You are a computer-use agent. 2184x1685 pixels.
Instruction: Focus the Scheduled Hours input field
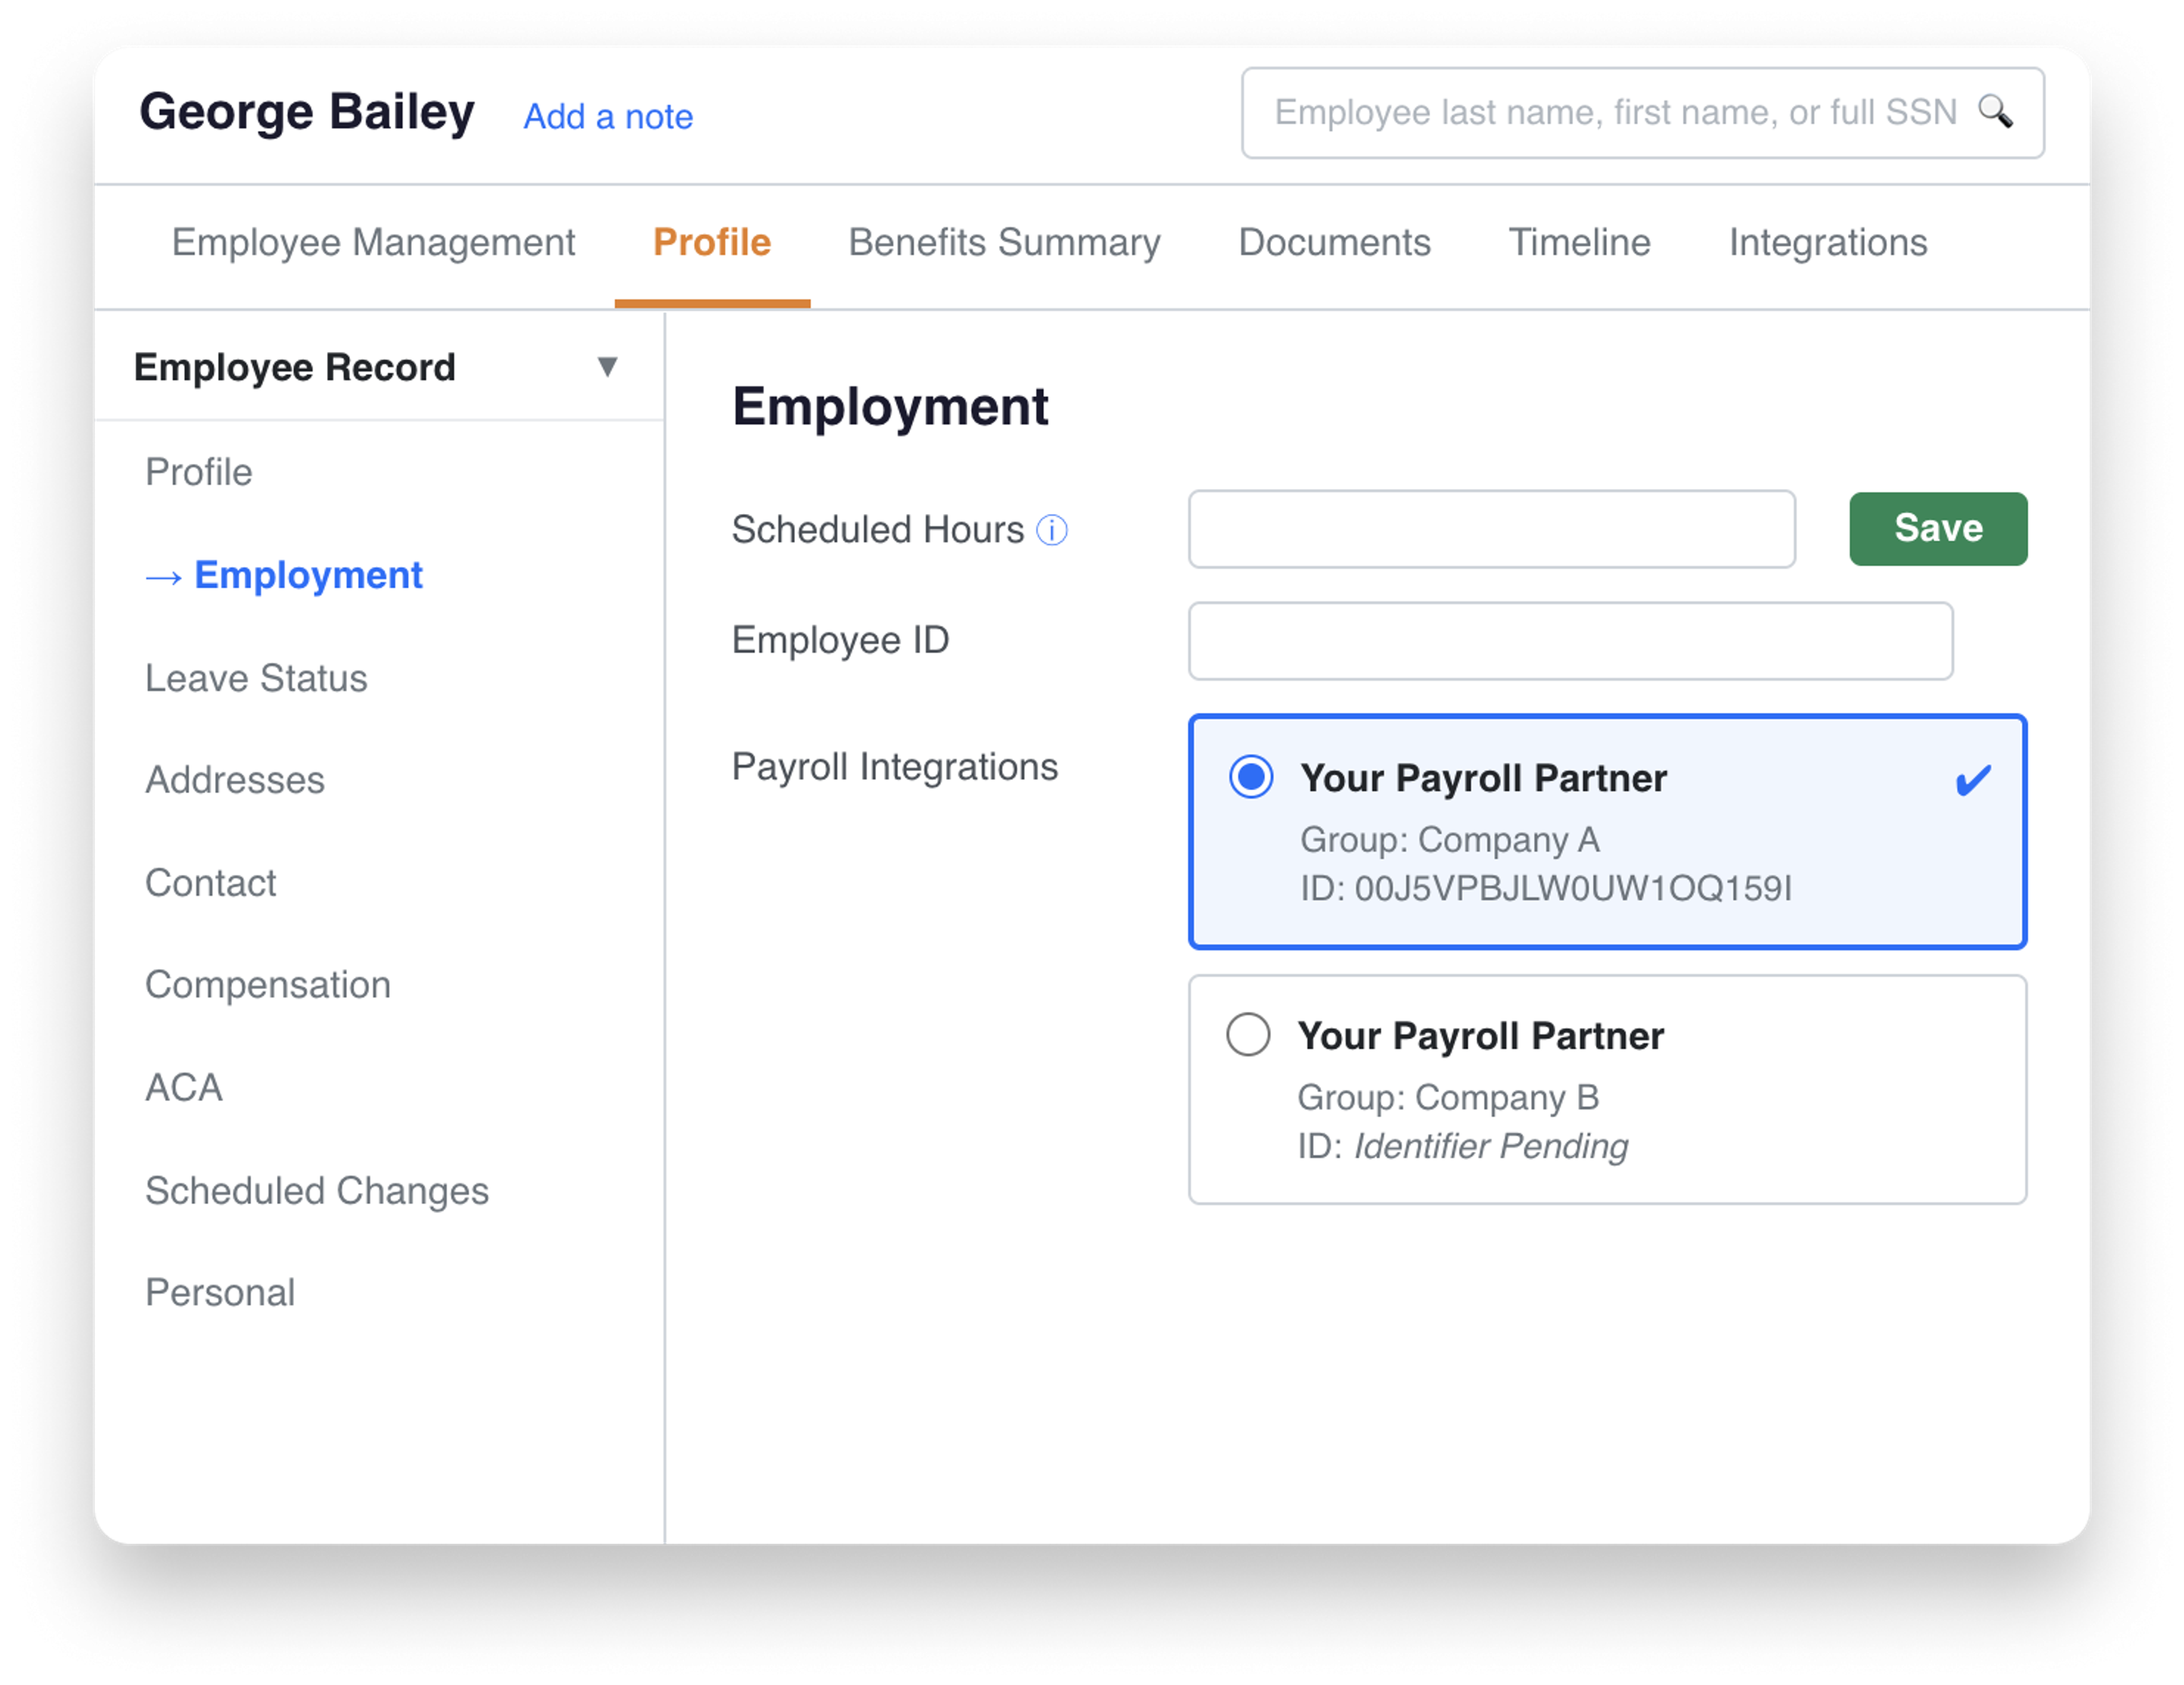pos(1491,529)
